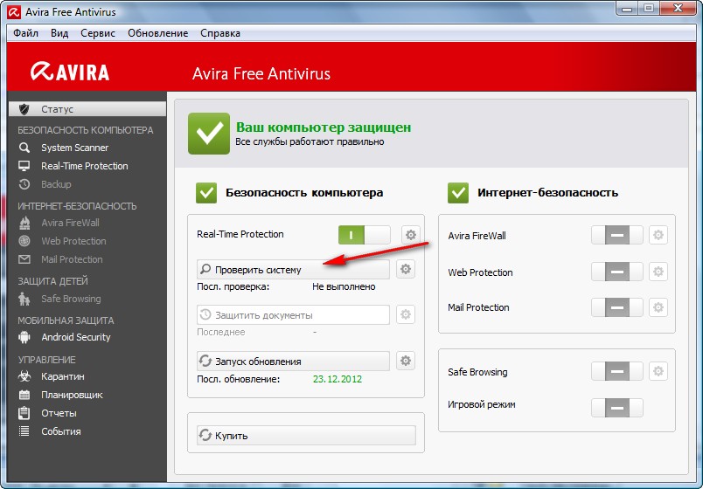
Task: Toggle the Avira FireWall switch
Action: point(617,235)
